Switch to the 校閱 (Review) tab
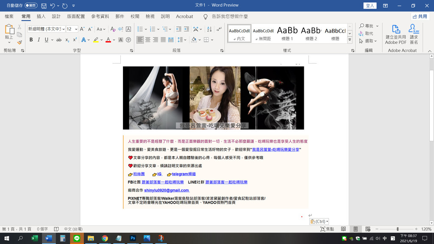434x244 pixels. (x=135, y=17)
